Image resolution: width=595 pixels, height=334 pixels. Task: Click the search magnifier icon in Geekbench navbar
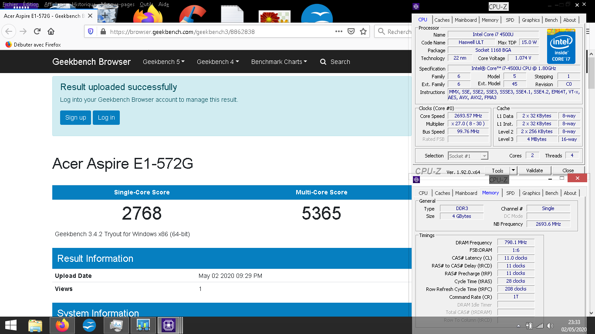[323, 62]
